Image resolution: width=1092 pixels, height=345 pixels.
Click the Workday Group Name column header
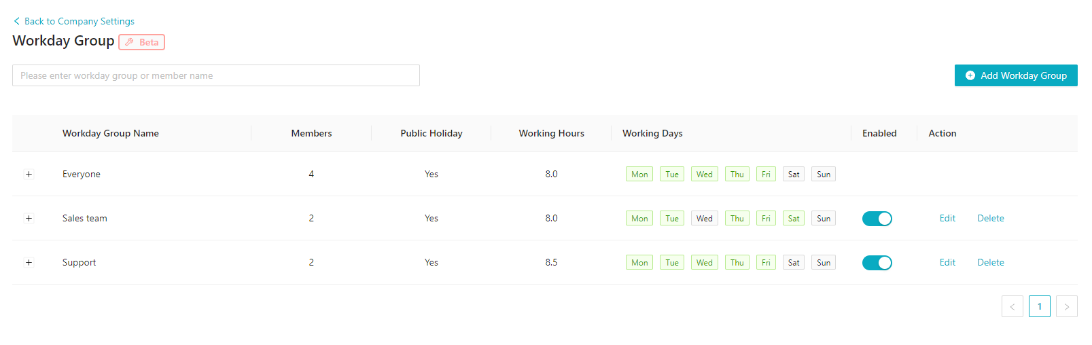[x=111, y=133]
